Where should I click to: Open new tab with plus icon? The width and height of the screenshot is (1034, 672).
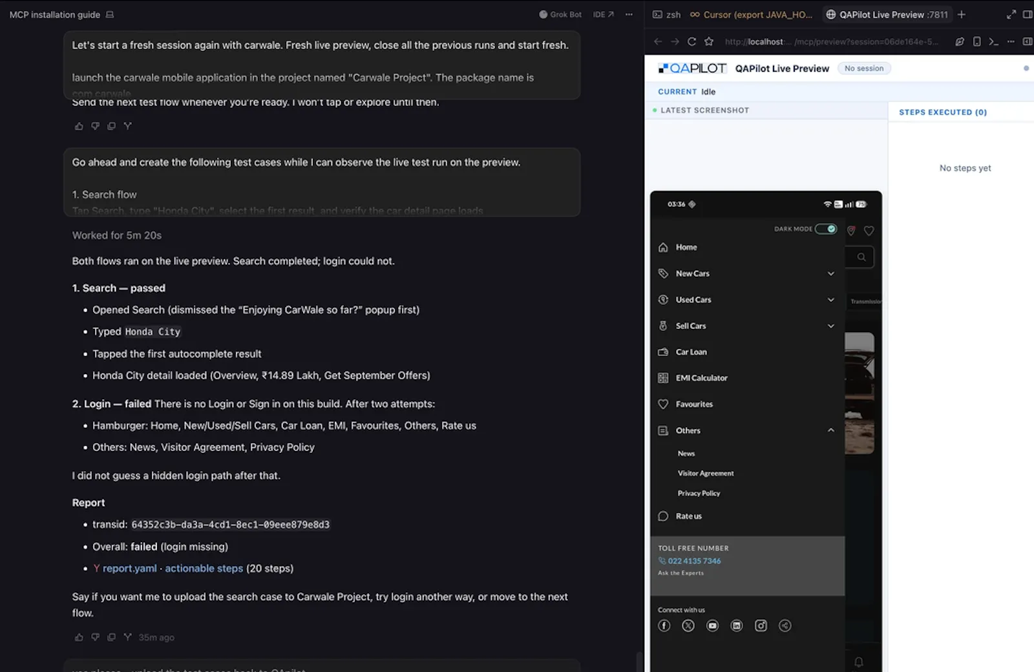tap(962, 14)
